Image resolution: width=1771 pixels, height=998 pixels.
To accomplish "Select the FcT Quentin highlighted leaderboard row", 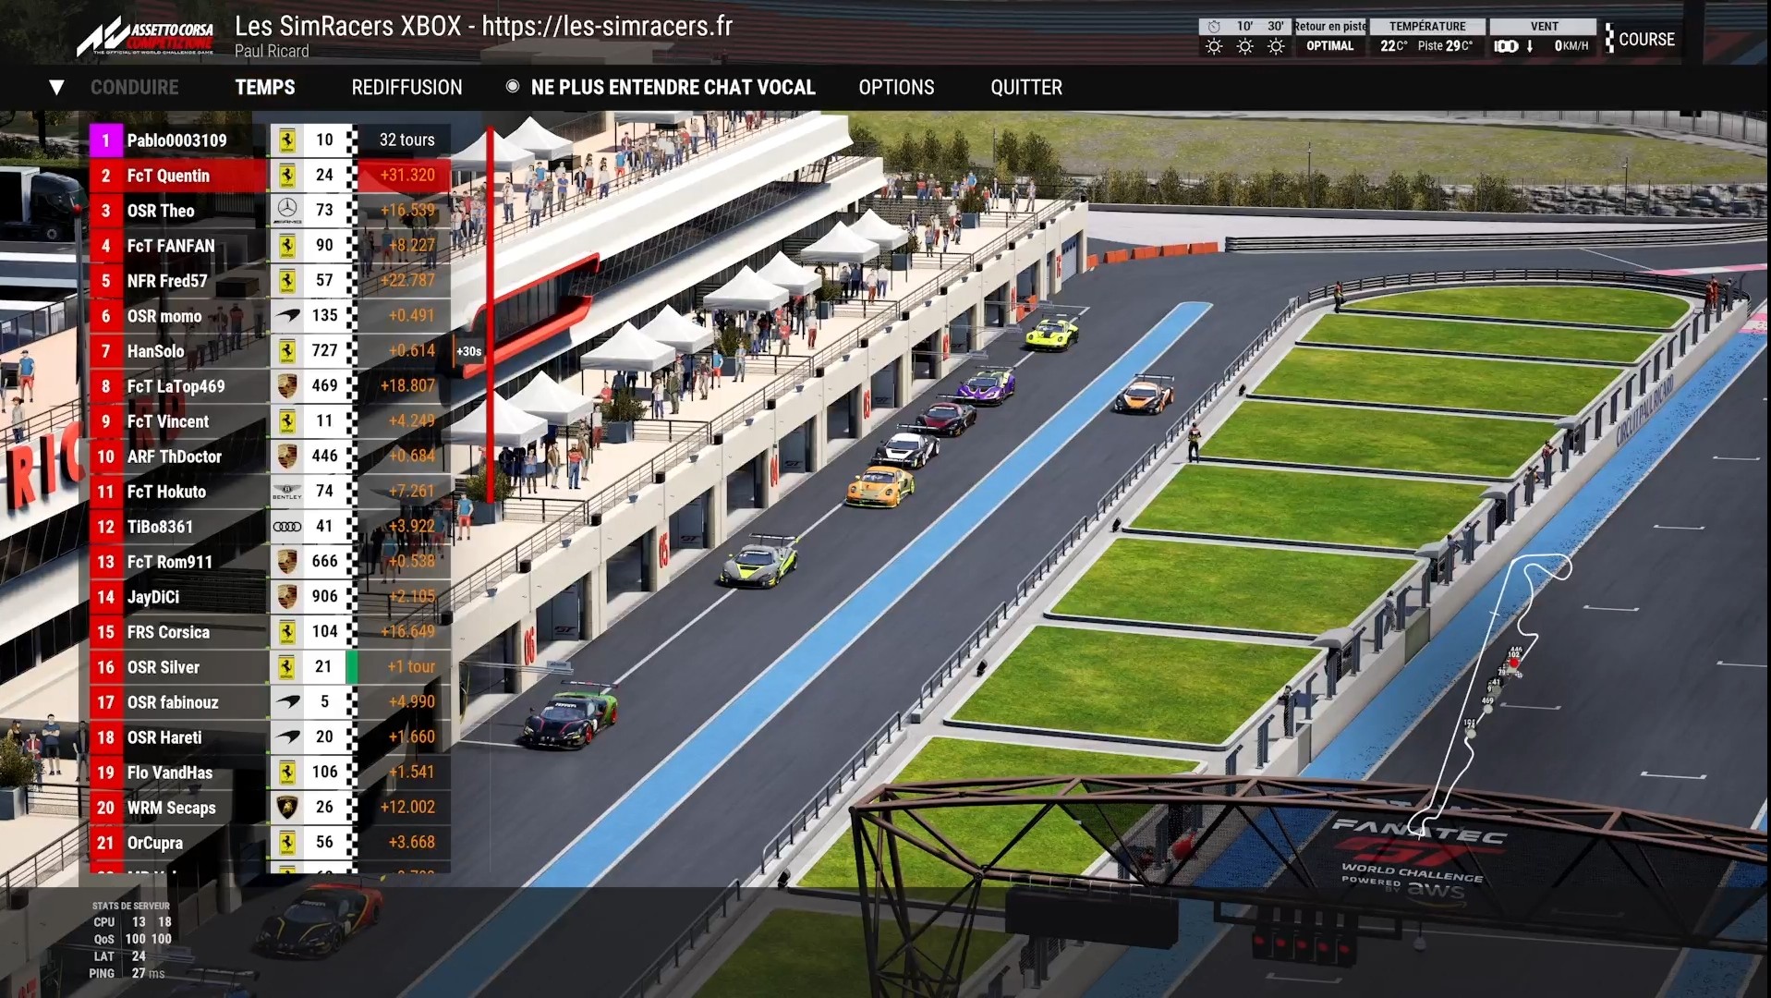I will coord(177,176).
